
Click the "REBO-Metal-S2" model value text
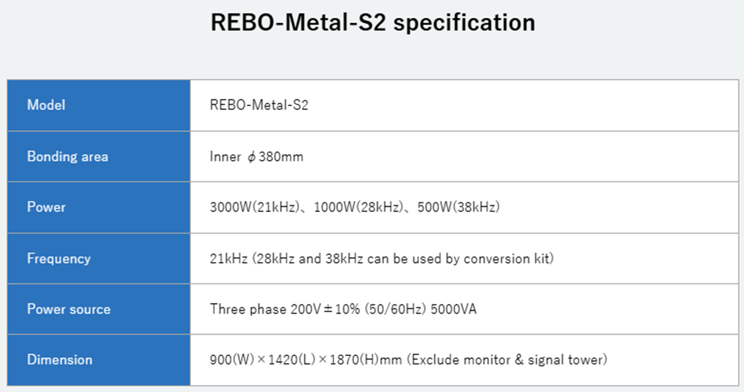pyautogui.click(x=259, y=106)
